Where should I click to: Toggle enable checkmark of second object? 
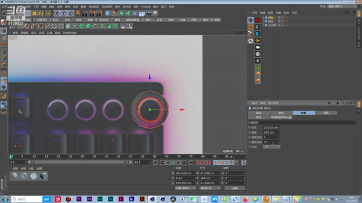[283, 21]
